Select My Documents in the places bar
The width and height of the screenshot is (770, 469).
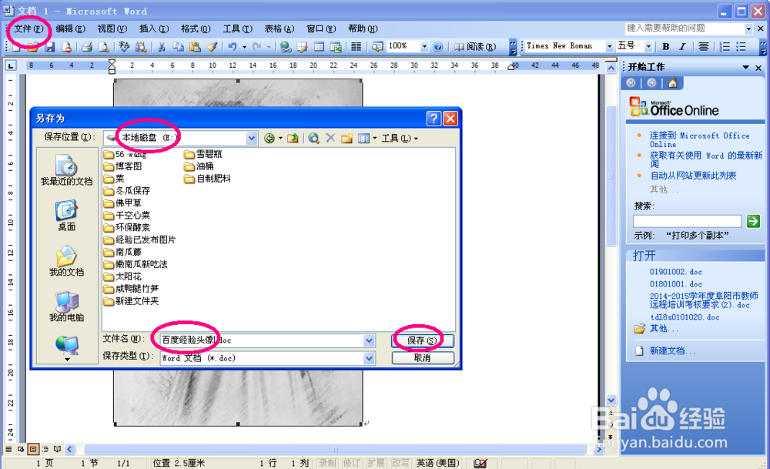66,261
